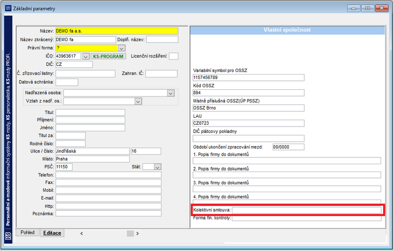
Task: Click the app icon in title bar
Action: (x=8, y=8)
